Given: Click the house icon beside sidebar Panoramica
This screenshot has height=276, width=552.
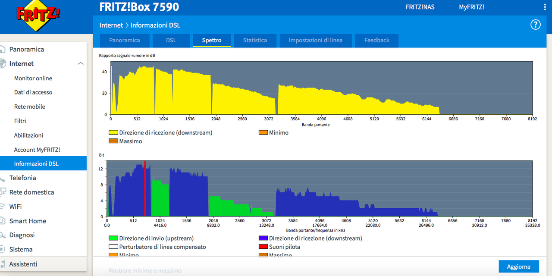Looking at the screenshot, I should click(3, 49).
